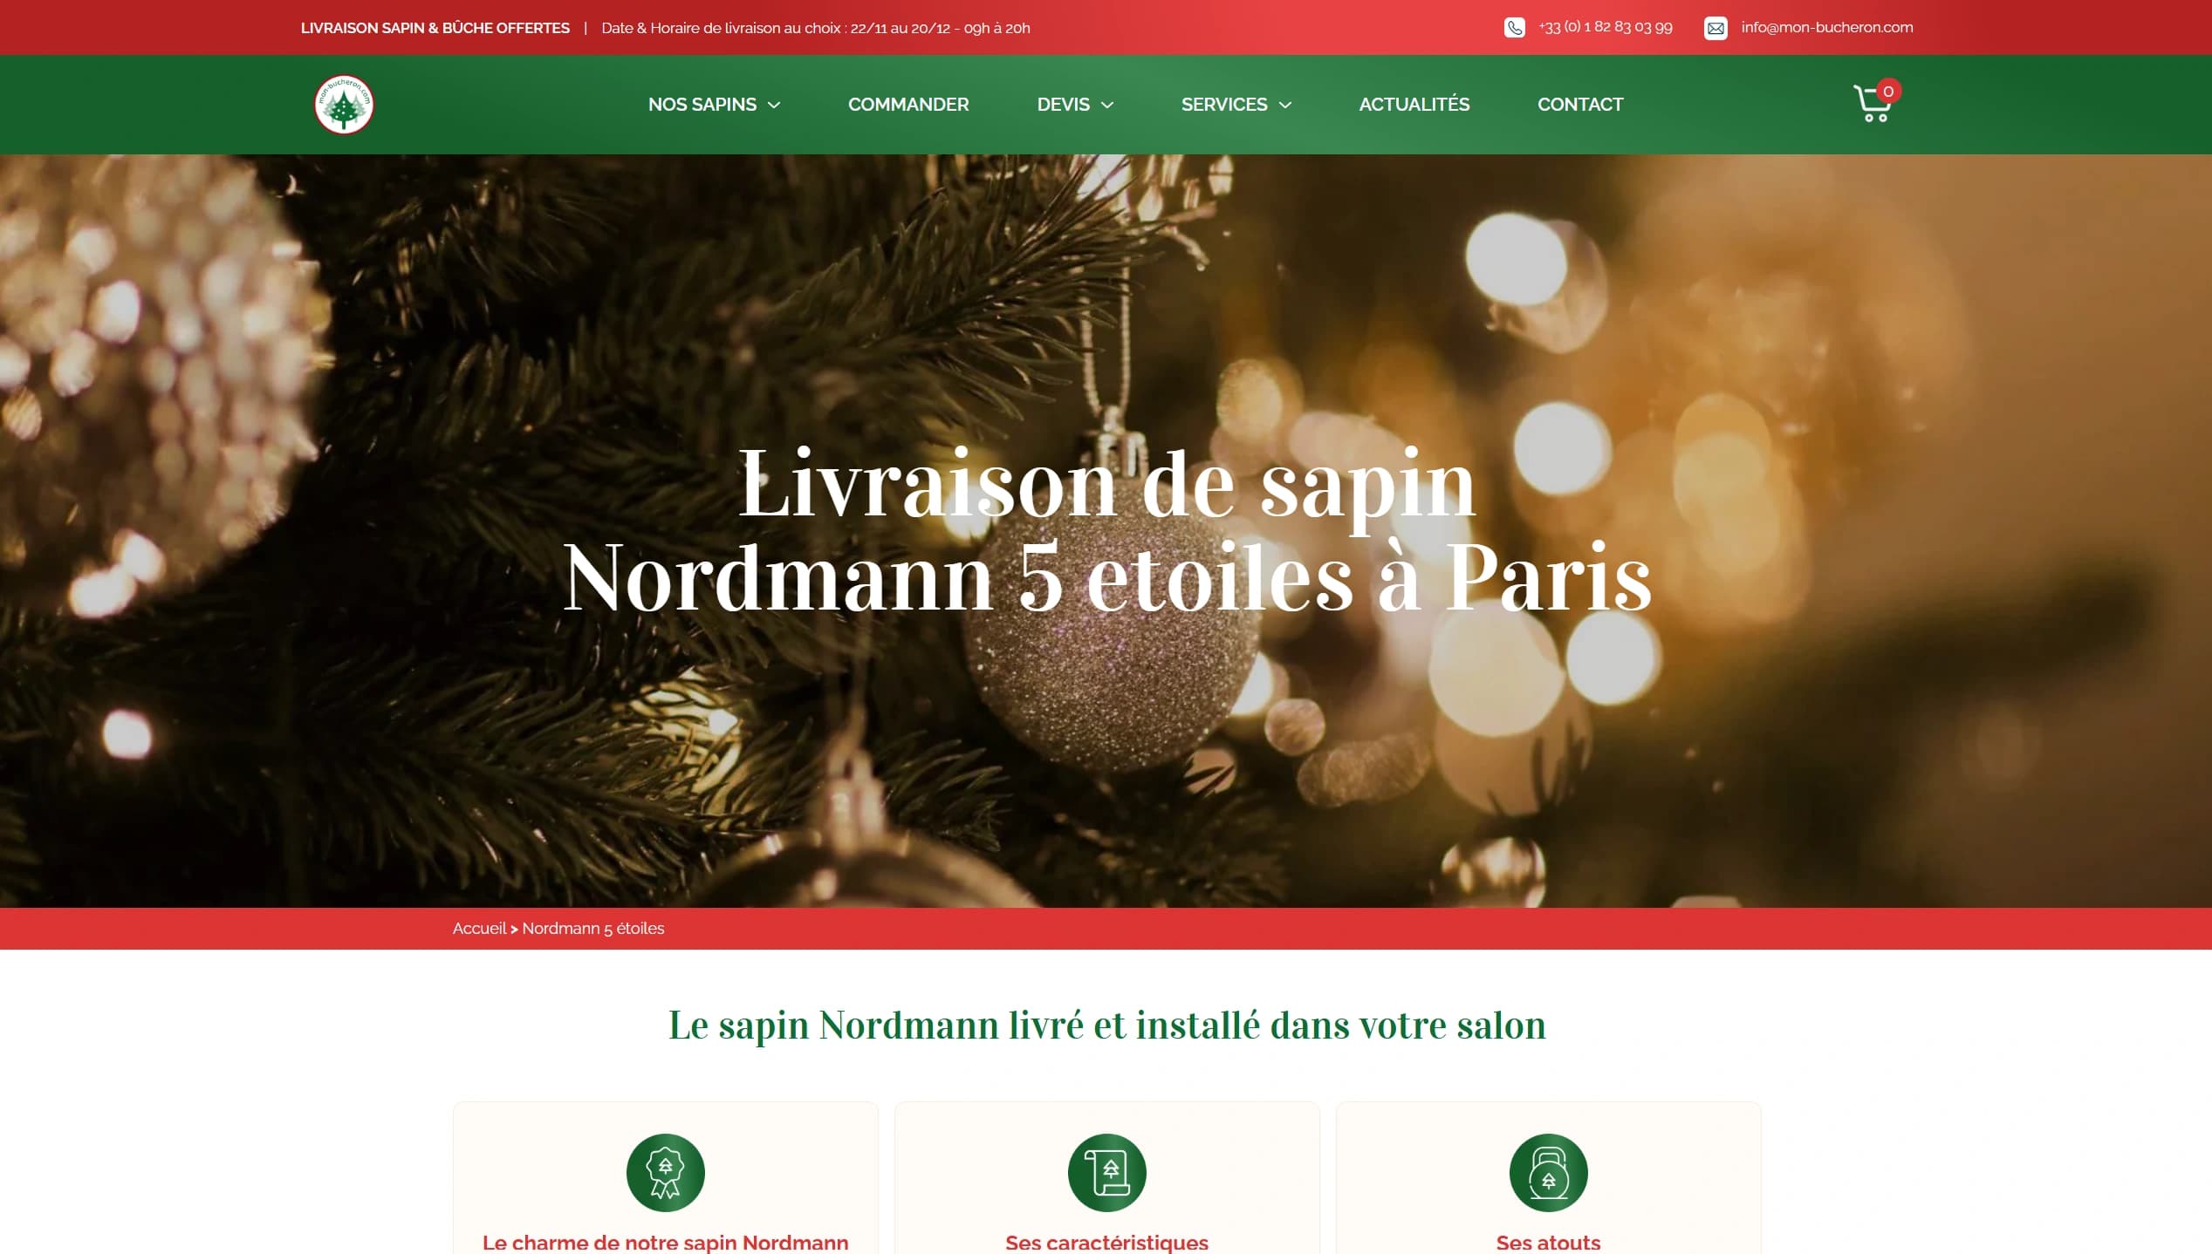The width and height of the screenshot is (2212, 1254).
Task: Click the mon-bucheron.com round logo
Action: coord(344,105)
